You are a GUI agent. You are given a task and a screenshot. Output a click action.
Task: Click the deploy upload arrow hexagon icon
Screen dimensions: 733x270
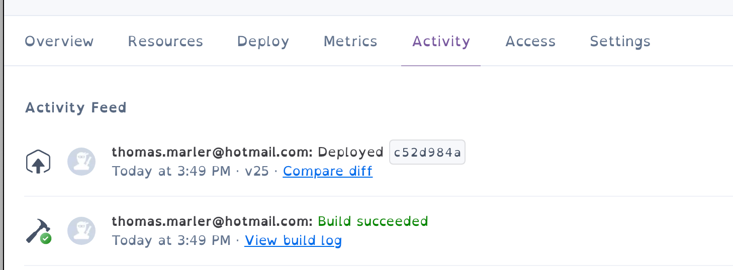[x=38, y=162]
